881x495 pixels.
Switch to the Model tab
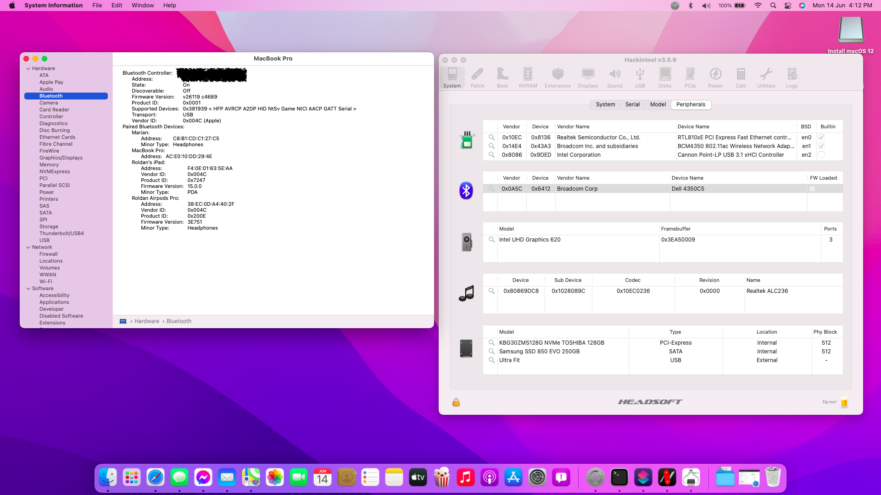(658, 104)
